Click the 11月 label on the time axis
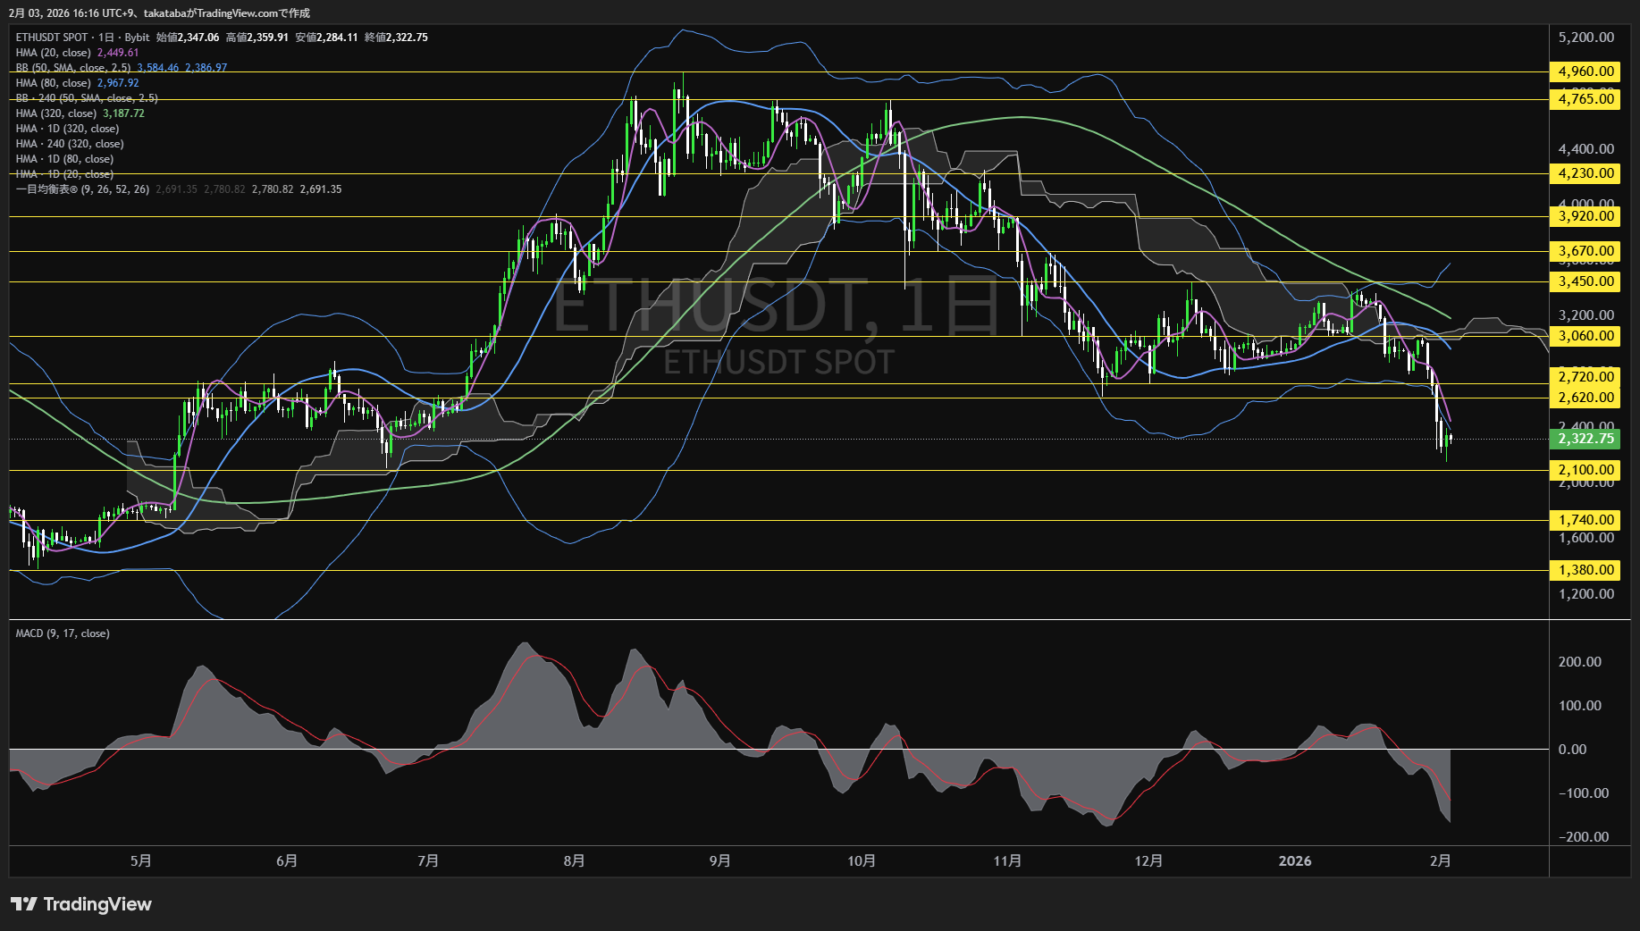1640x931 pixels. (x=1007, y=861)
